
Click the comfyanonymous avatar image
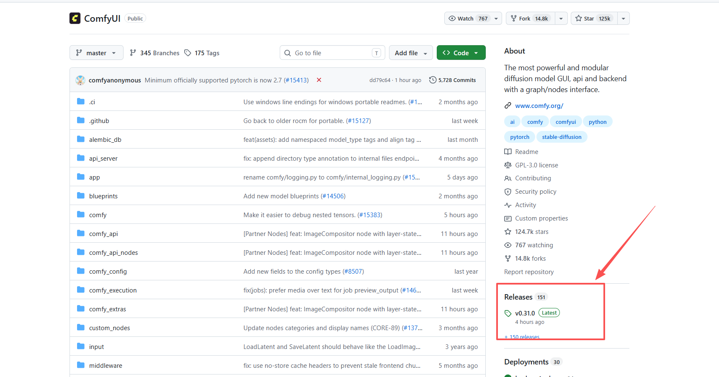[x=80, y=80]
